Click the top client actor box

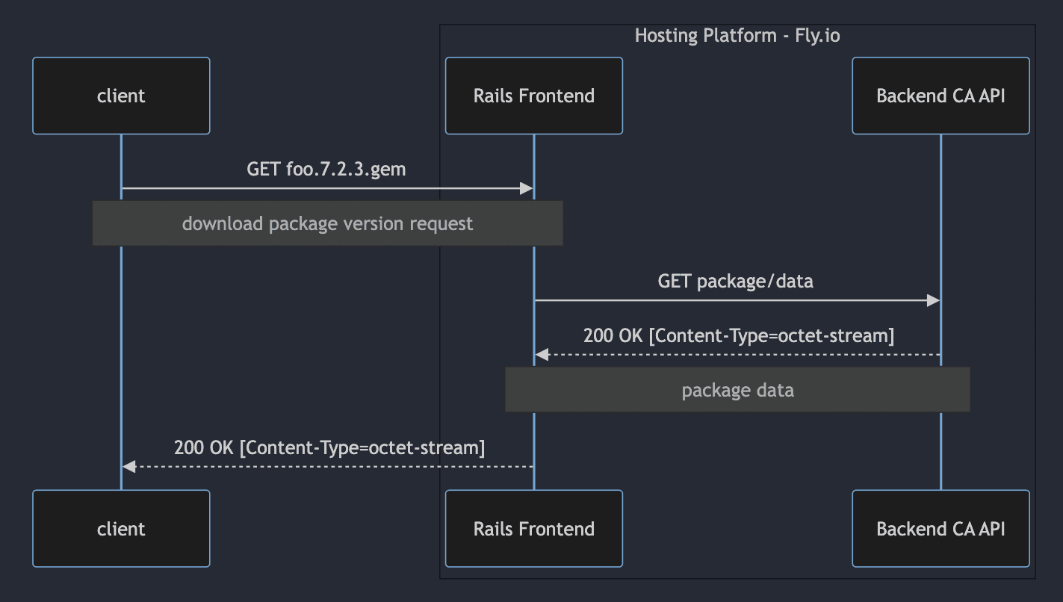click(x=121, y=96)
